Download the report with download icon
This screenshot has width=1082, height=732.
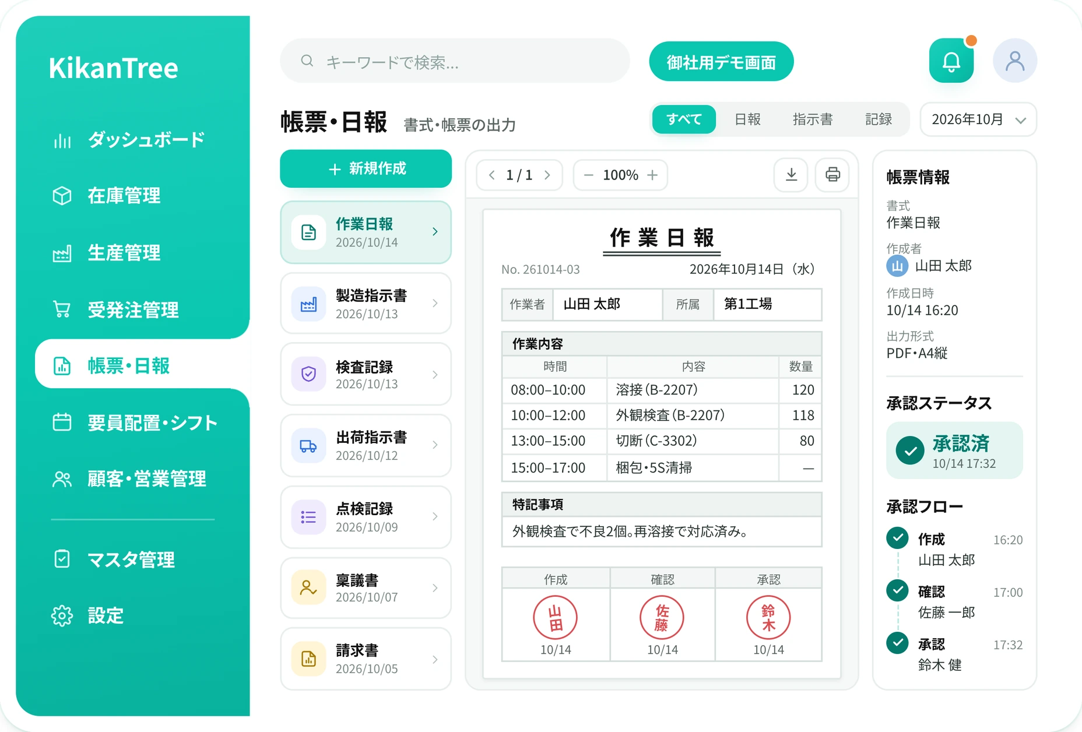(791, 175)
